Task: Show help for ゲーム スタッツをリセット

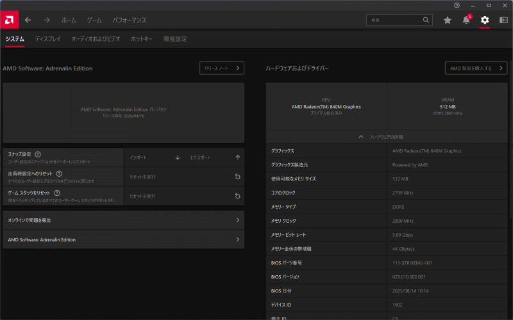Action: pyautogui.click(x=56, y=193)
